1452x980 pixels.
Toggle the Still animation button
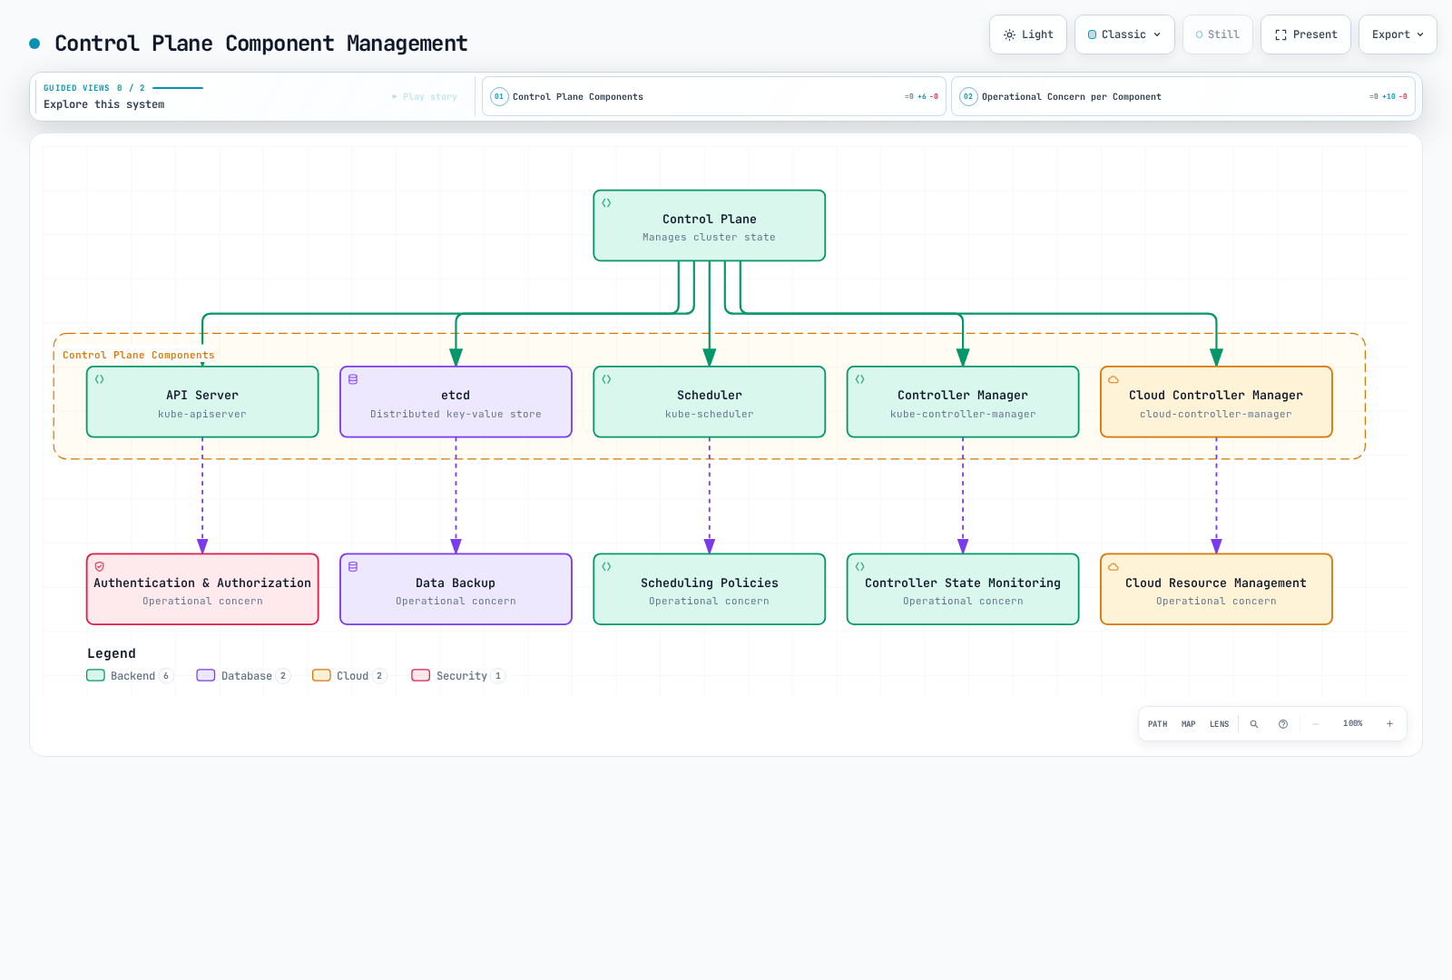(1218, 34)
